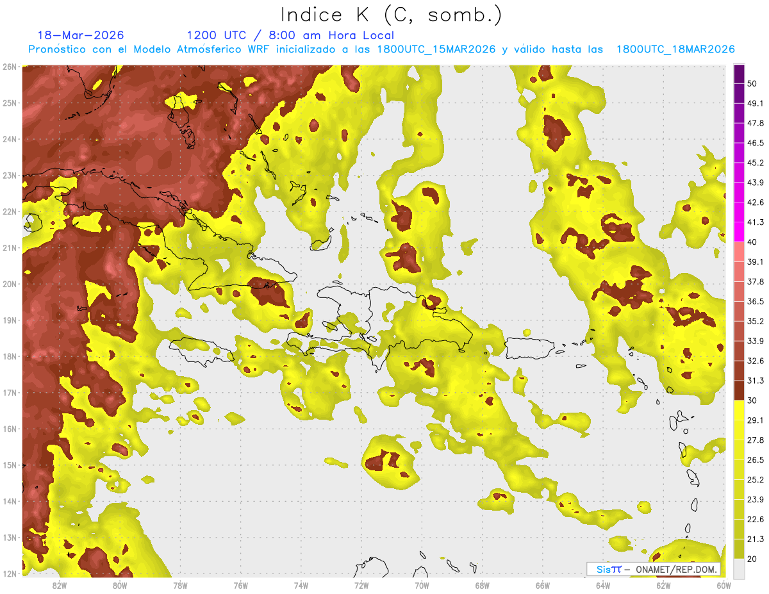
Task: Click latitude label '24N'
Action: (10, 139)
